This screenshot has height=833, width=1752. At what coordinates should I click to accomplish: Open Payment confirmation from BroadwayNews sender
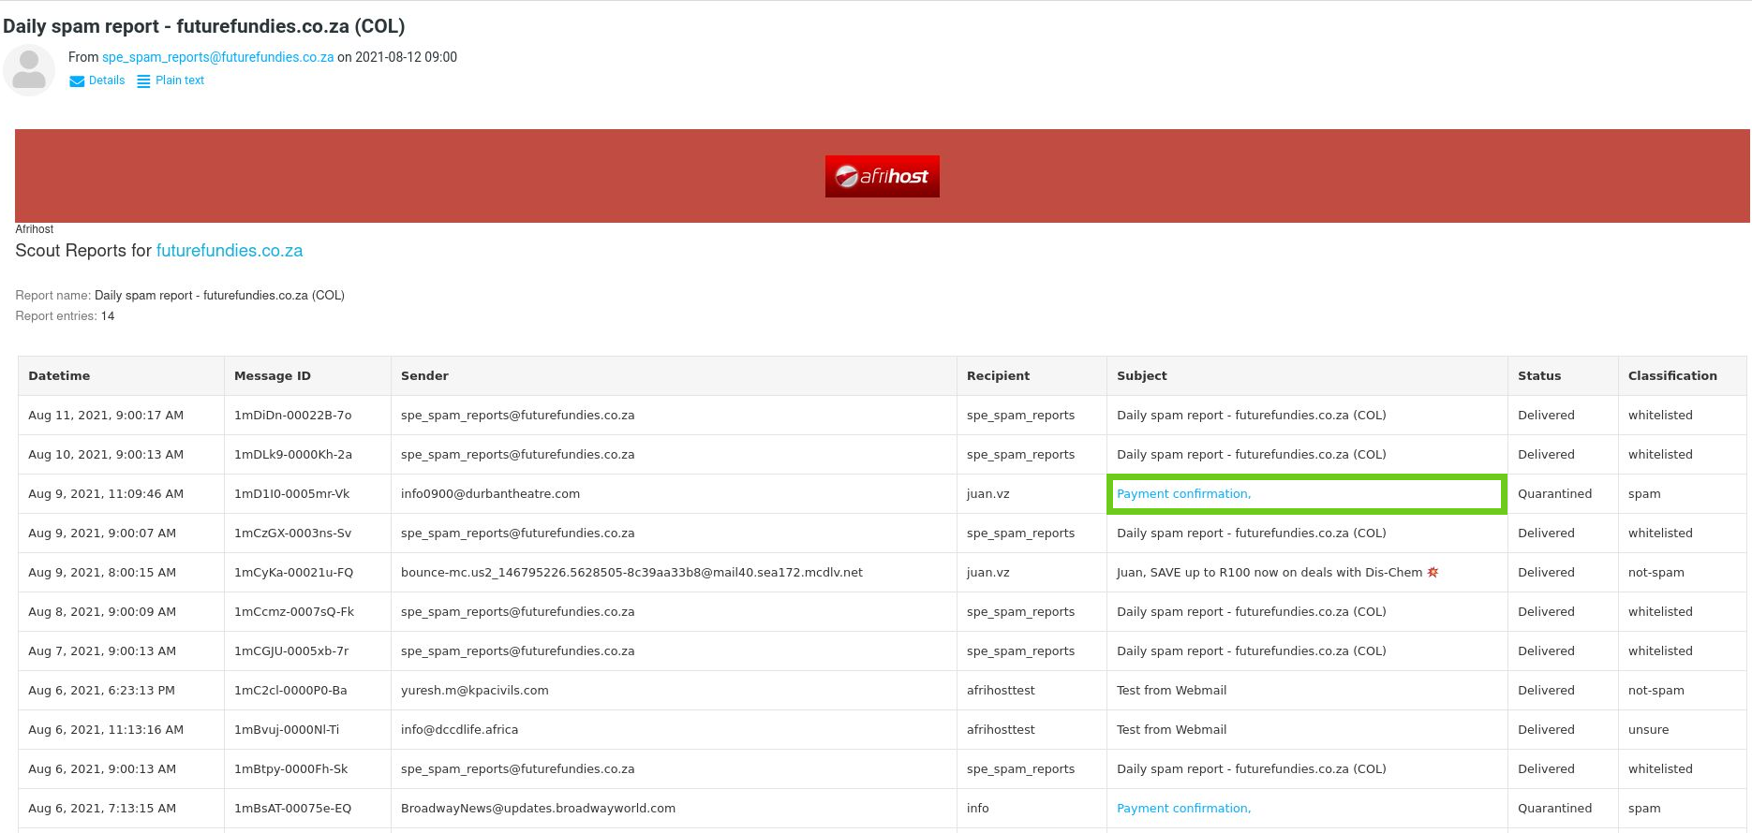tap(1183, 809)
